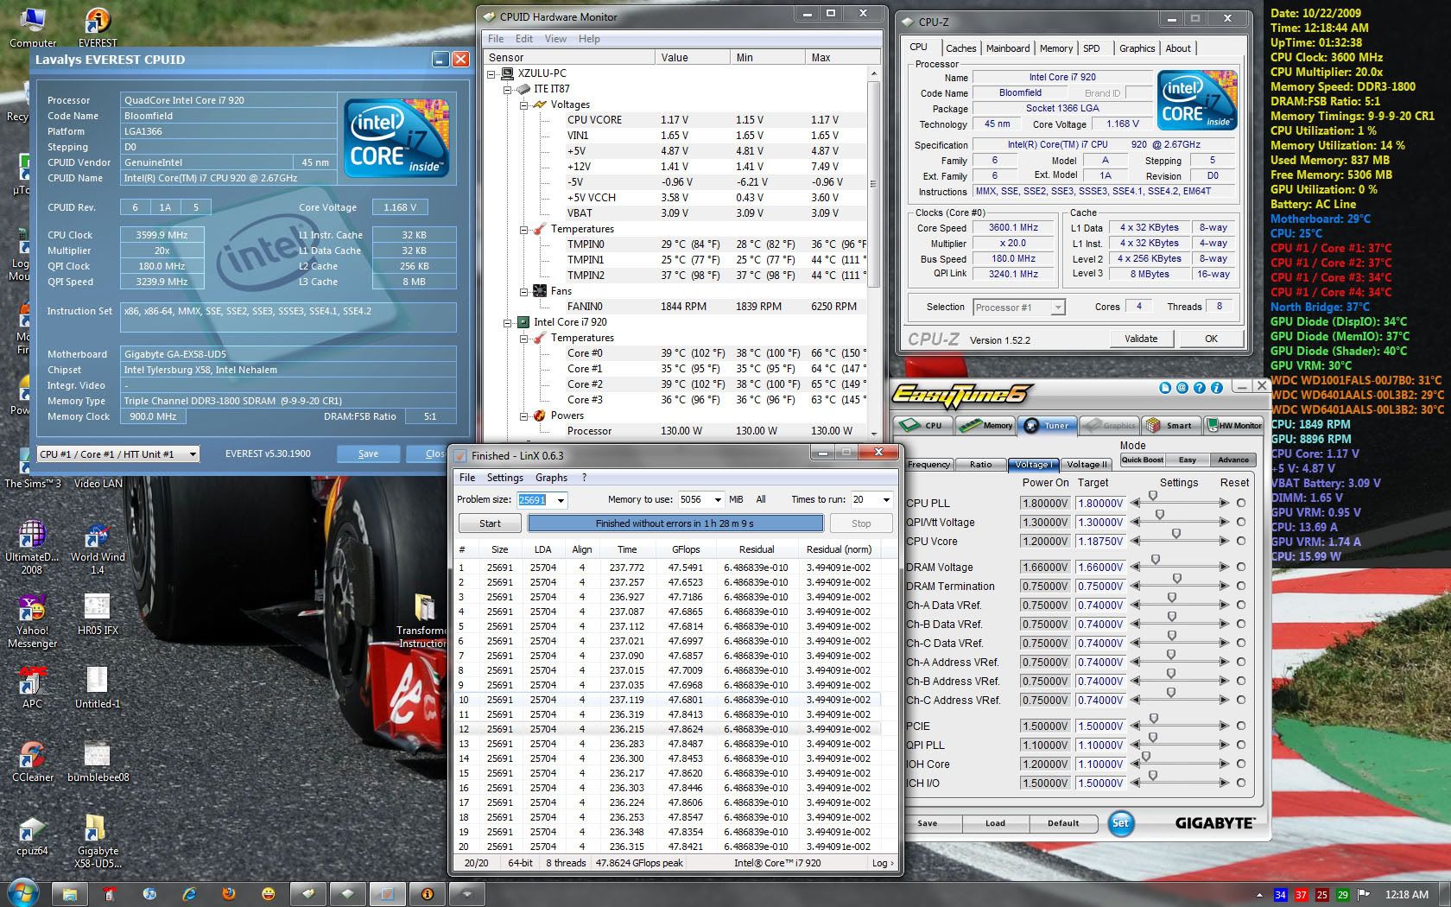This screenshot has height=907, width=1451.
Task: Click the Windows Start orb
Action: tap(22, 892)
